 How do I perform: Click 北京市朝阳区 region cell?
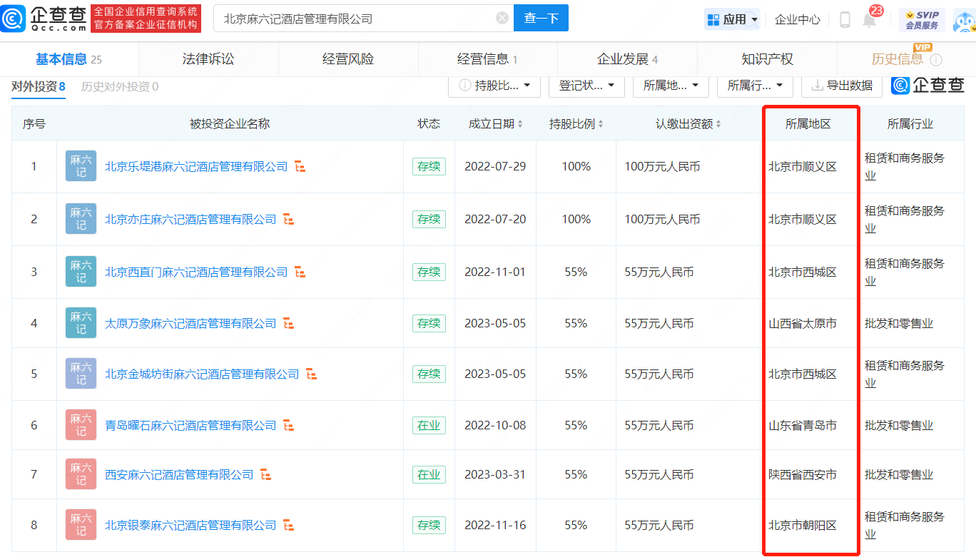point(802,526)
